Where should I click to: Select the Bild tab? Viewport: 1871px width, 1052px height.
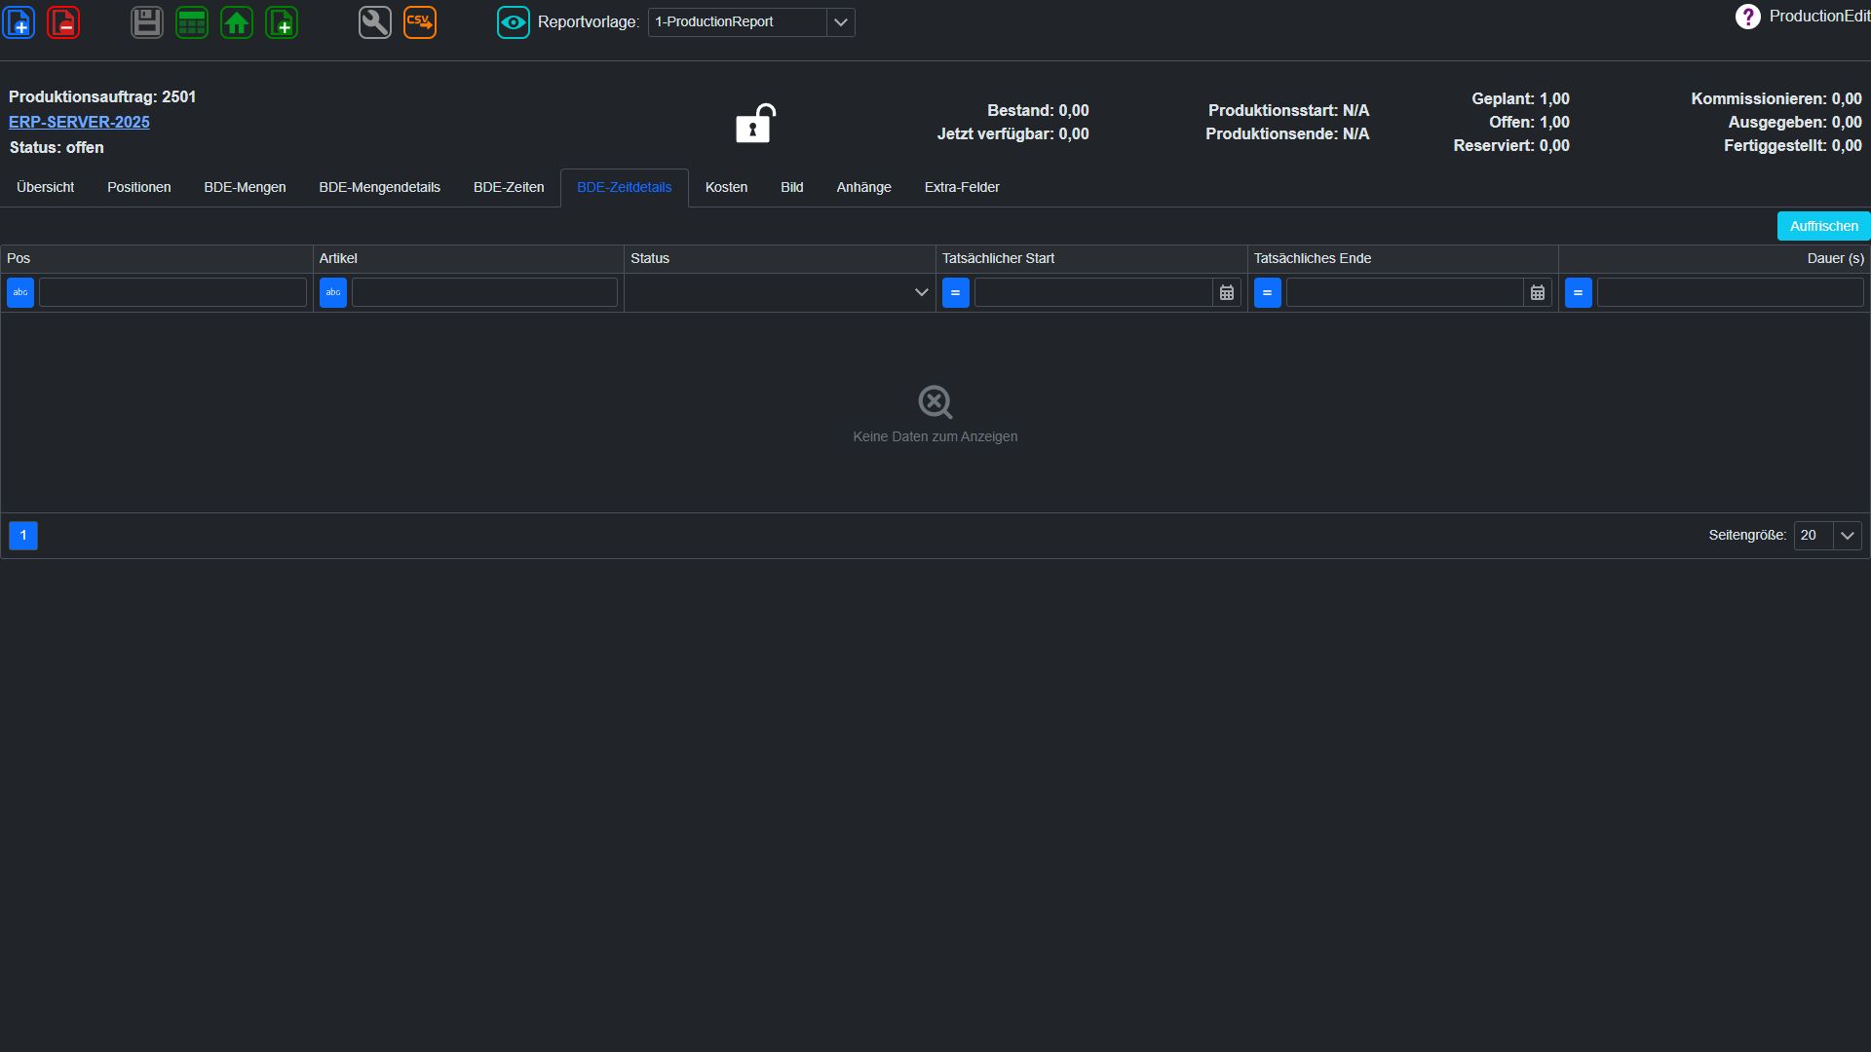pos(792,187)
